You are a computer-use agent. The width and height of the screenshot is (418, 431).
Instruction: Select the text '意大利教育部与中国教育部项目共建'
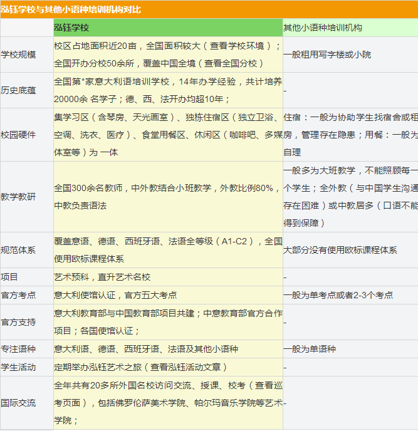pyautogui.click(x=124, y=313)
